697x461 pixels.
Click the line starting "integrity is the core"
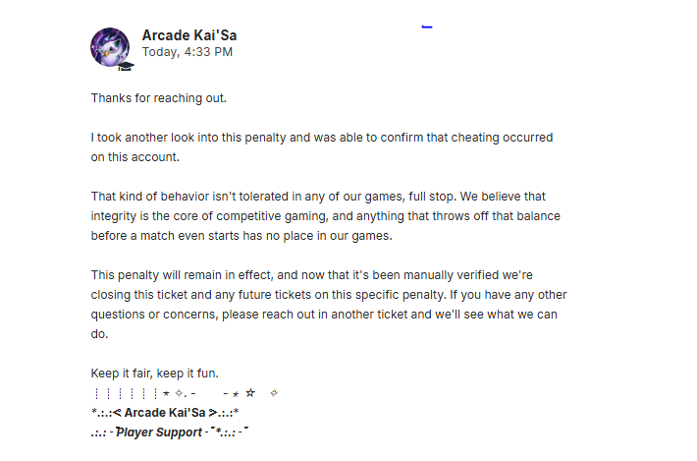pyautogui.click(x=325, y=216)
